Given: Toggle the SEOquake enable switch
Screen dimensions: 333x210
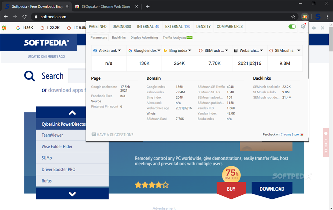Looking at the screenshot, I should [292, 27].
